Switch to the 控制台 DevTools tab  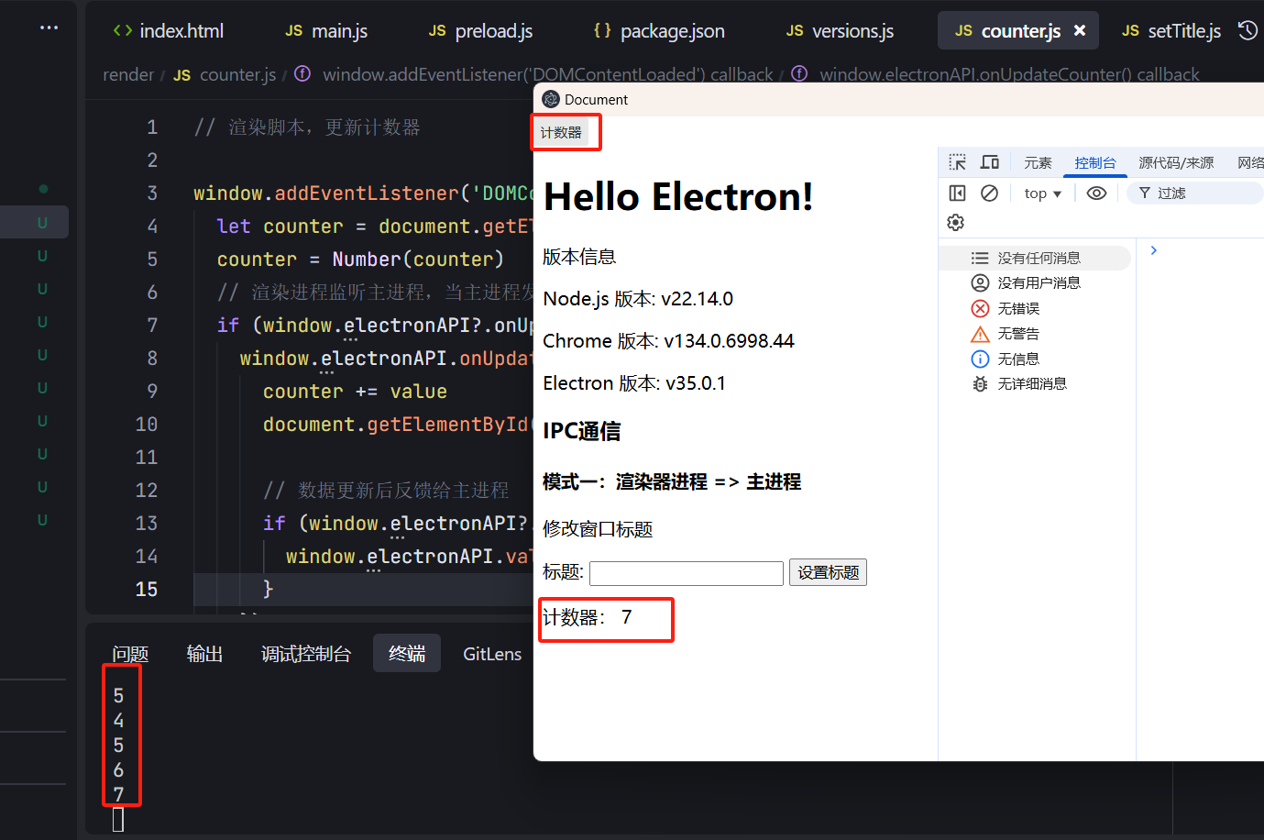point(1095,162)
